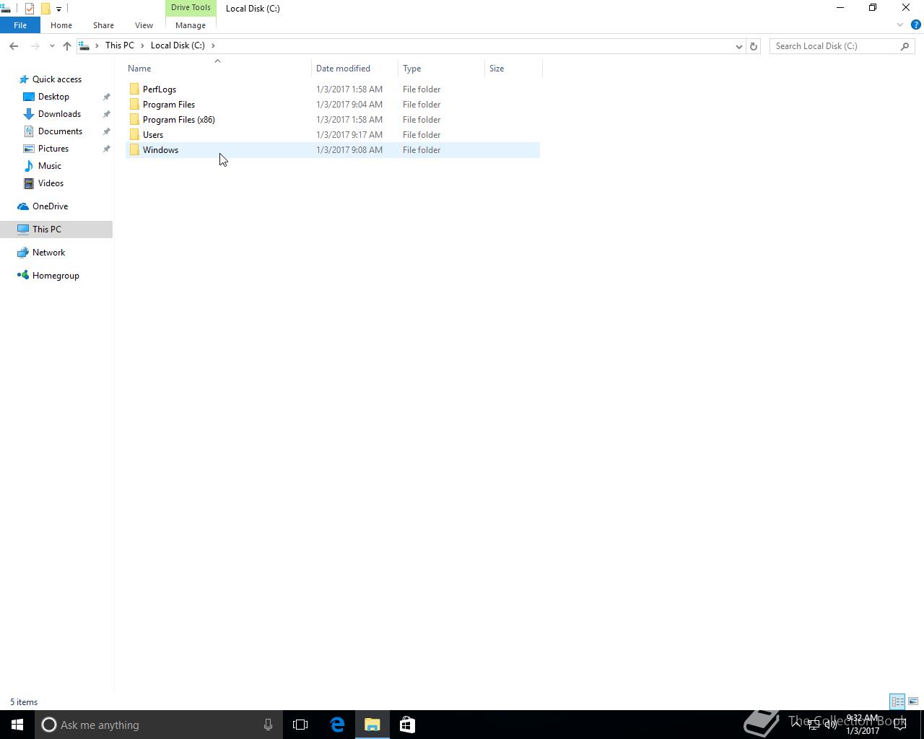Open OneDrive in navigation pane
The height and width of the screenshot is (739, 924).
coord(50,206)
